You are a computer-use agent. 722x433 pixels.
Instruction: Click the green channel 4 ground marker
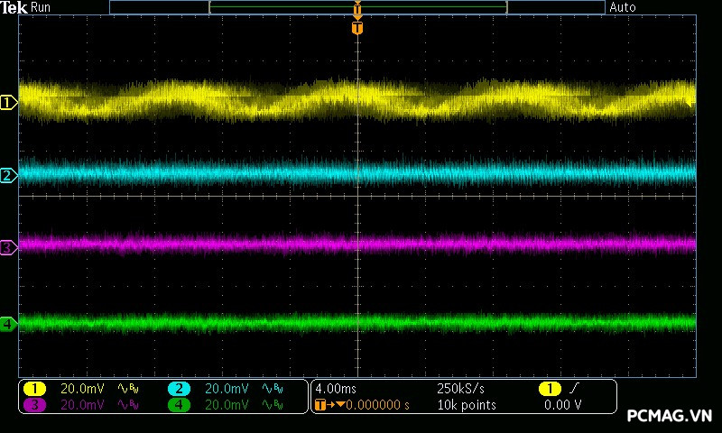tap(8, 323)
